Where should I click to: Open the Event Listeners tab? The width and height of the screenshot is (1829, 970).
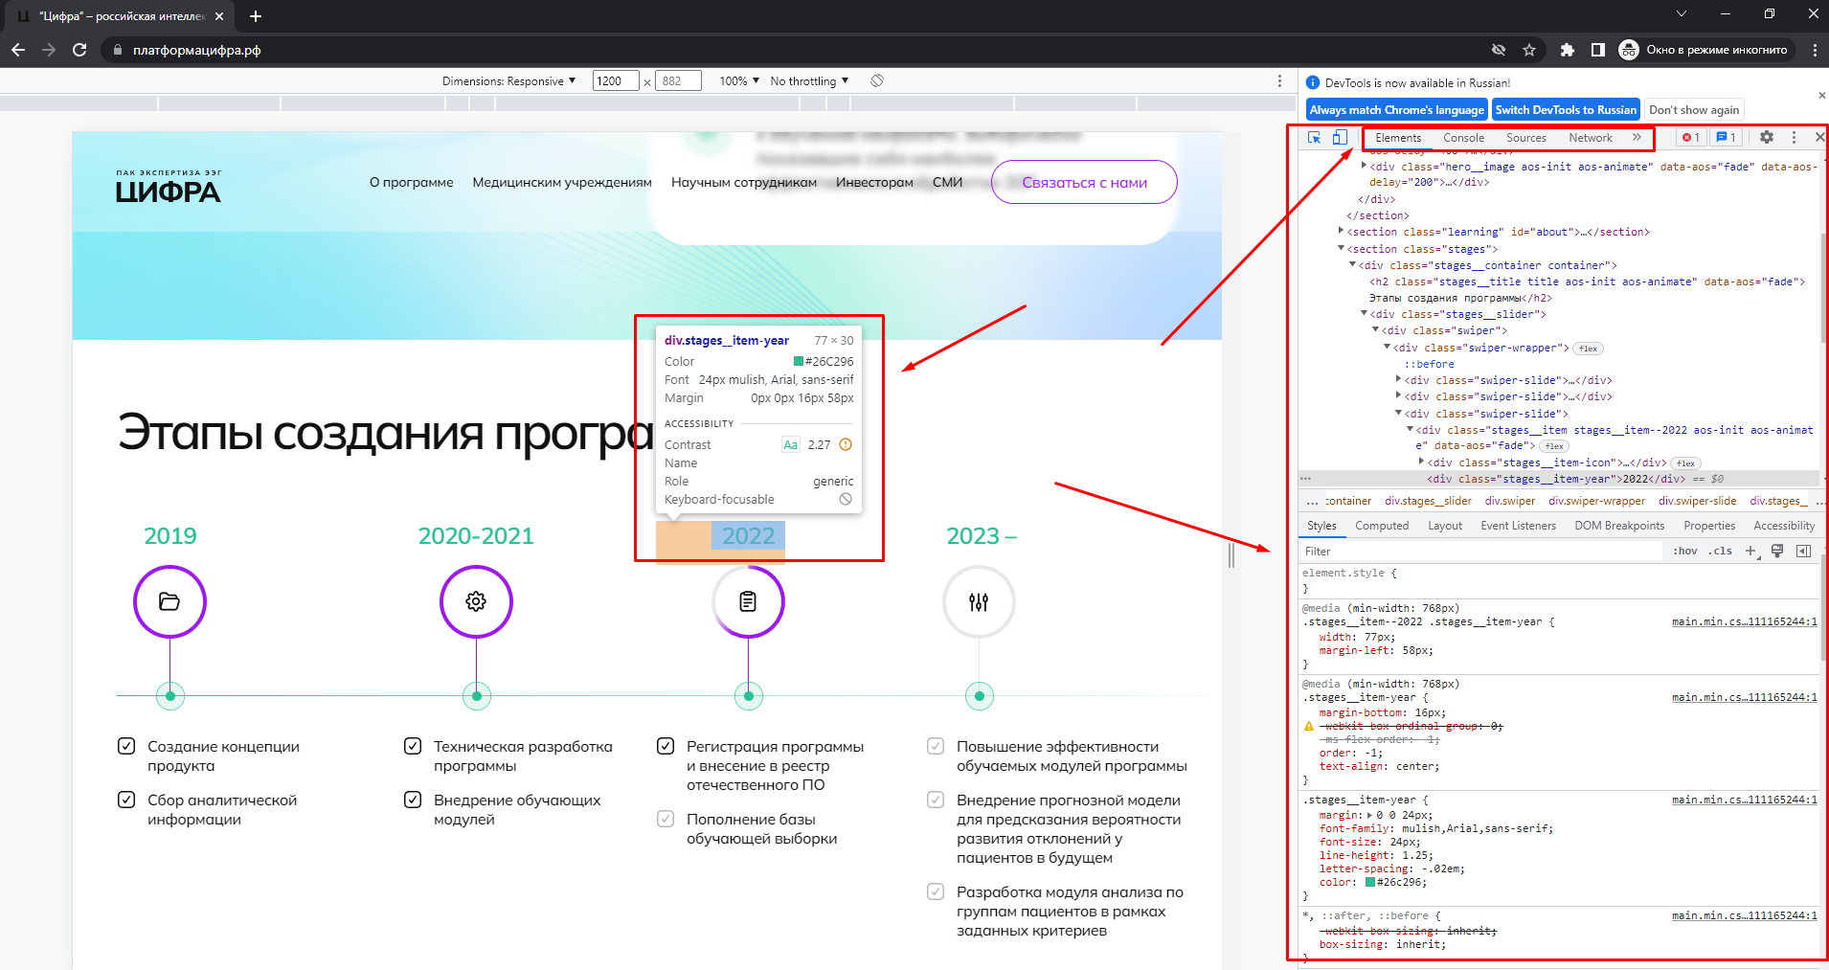point(1518,526)
